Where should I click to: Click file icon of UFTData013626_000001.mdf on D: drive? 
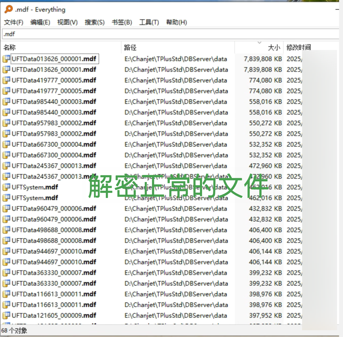coord(6,70)
